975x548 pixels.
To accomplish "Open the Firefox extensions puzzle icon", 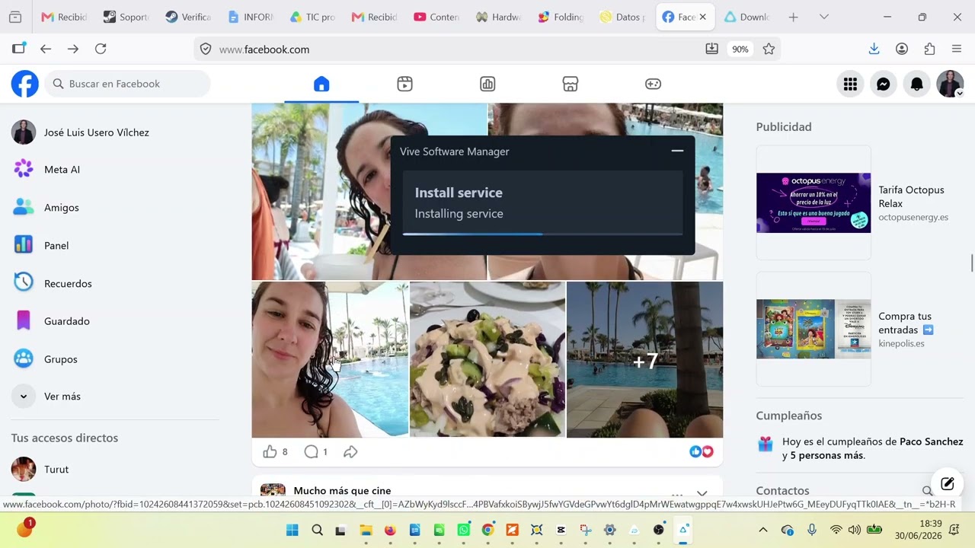I will [929, 49].
